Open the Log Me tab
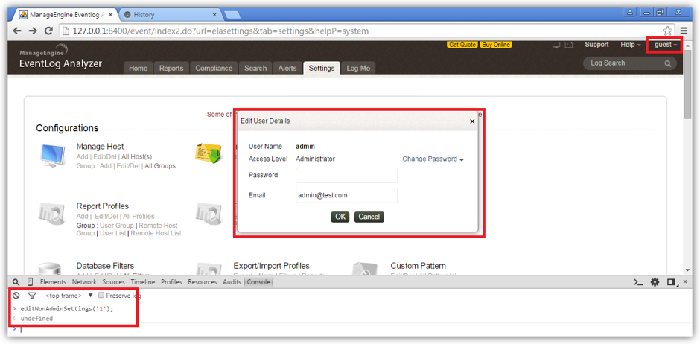The height and width of the screenshot is (344, 700). (358, 69)
